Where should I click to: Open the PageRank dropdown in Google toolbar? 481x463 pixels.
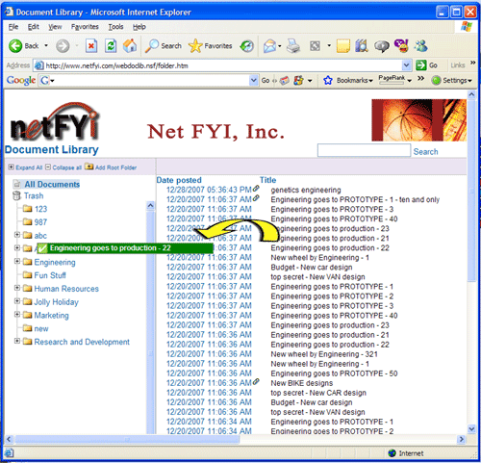[410, 81]
